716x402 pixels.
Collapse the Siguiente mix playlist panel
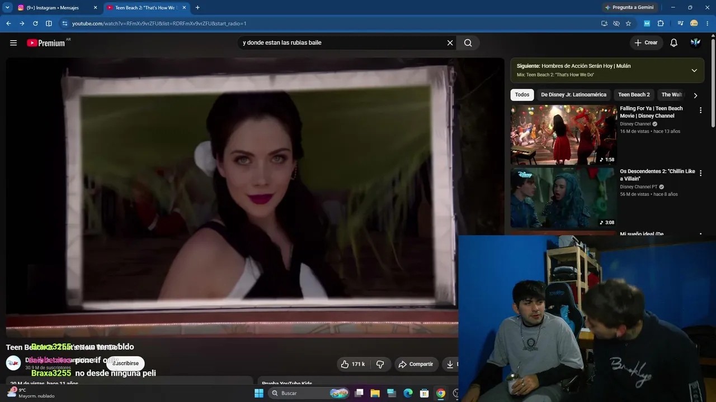pos(694,70)
